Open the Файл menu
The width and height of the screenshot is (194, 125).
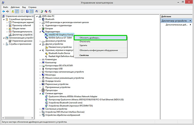coord(6,7)
